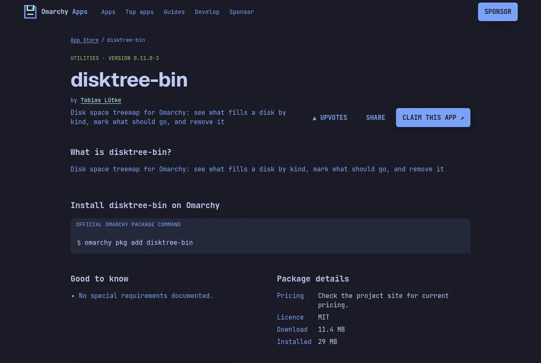Click the SHARE button

pyautogui.click(x=376, y=118)
